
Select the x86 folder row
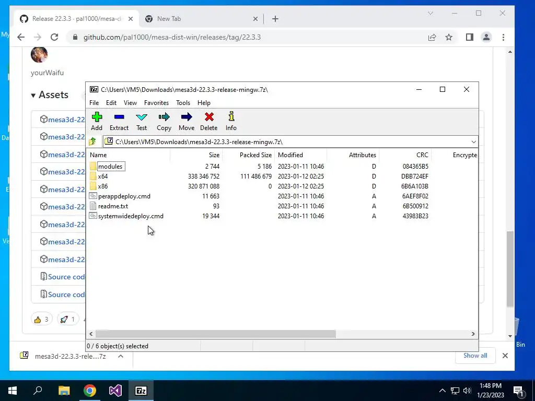pyautogui.click(x=103, y=186)
